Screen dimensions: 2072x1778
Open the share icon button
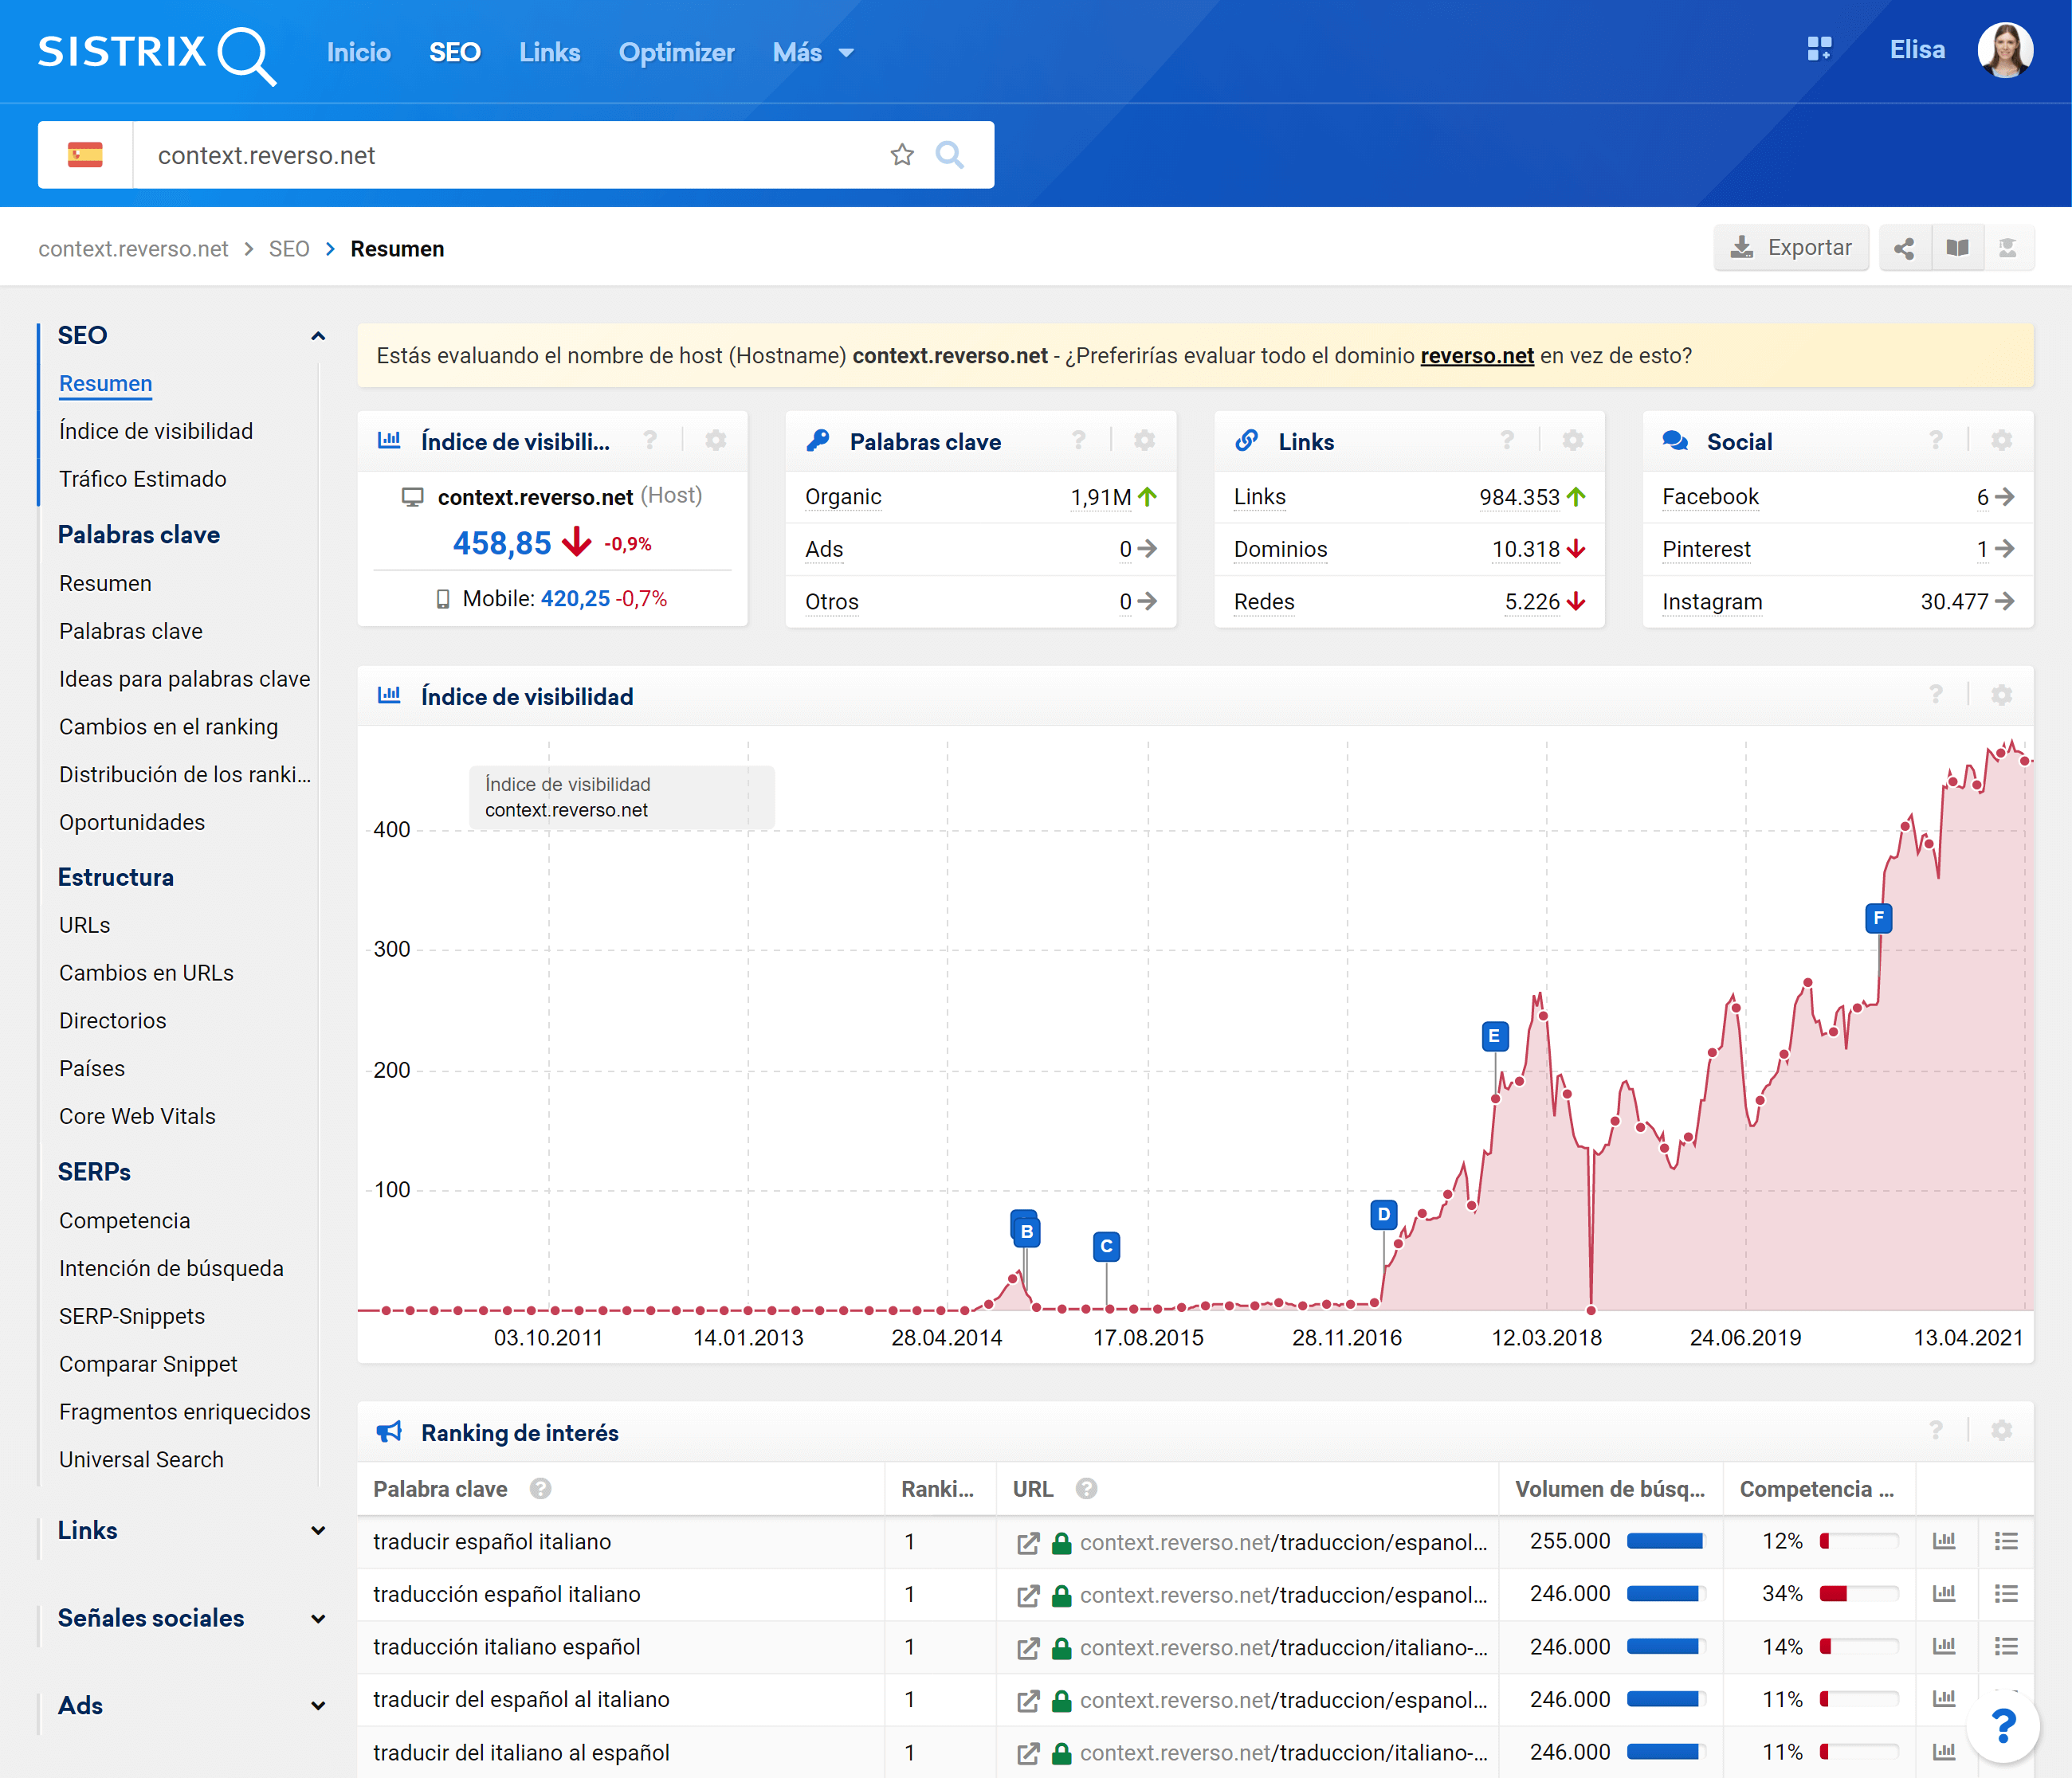tap(1903, 248)
